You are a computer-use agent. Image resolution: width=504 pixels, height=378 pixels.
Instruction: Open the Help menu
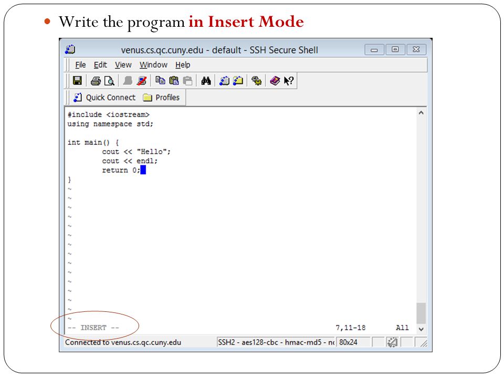[x=183, y=65]
